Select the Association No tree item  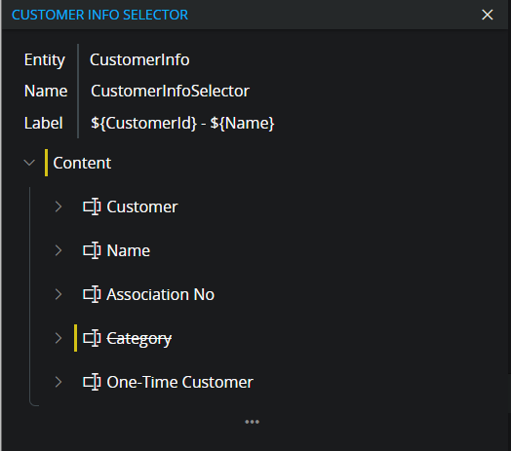click(x=160, y=294)
